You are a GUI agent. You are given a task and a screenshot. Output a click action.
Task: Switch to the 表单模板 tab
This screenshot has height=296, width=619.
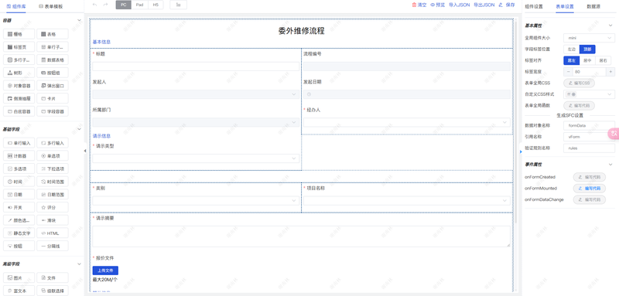50,6
